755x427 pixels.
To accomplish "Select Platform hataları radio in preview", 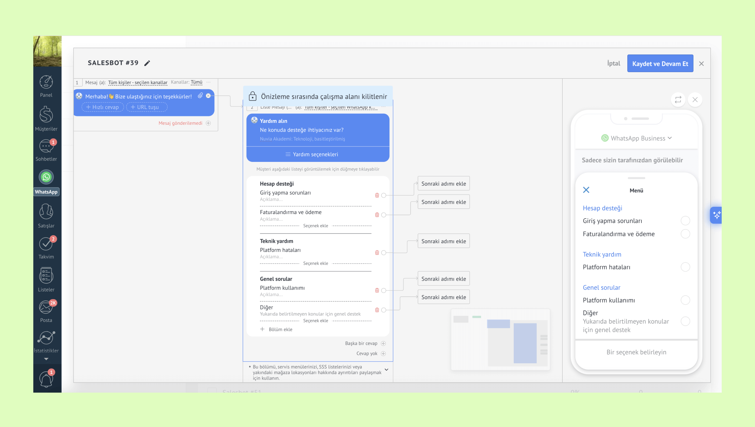I will point(685,267).
